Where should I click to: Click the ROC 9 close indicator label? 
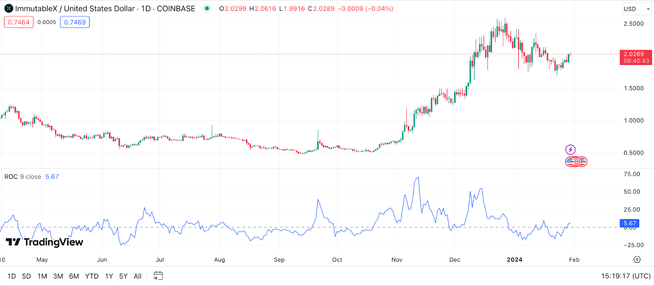pyautogui.click(x=23, y=177)
